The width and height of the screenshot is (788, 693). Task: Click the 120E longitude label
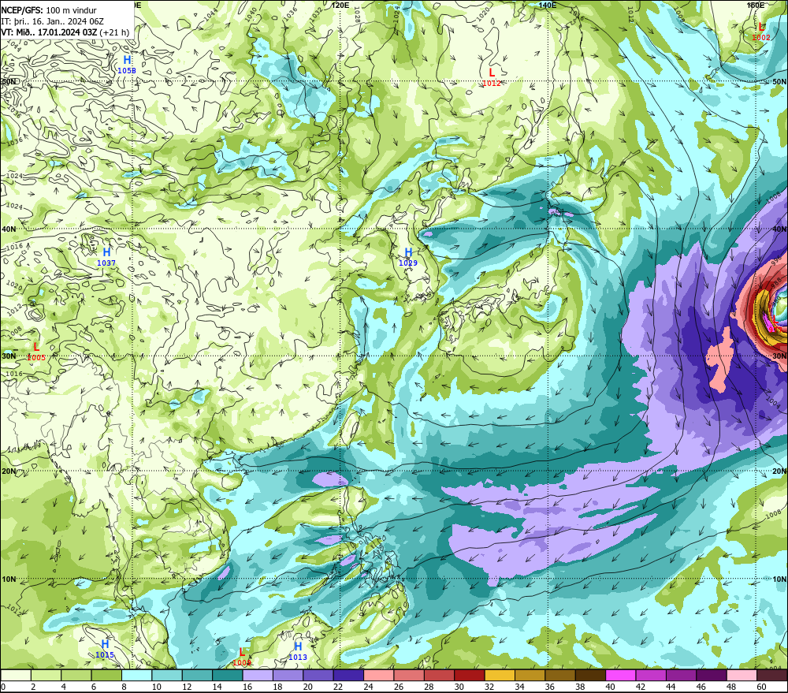(340, 5)
